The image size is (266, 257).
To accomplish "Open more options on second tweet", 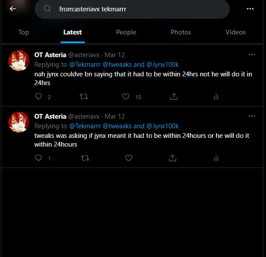I will (x=252, y=117).
